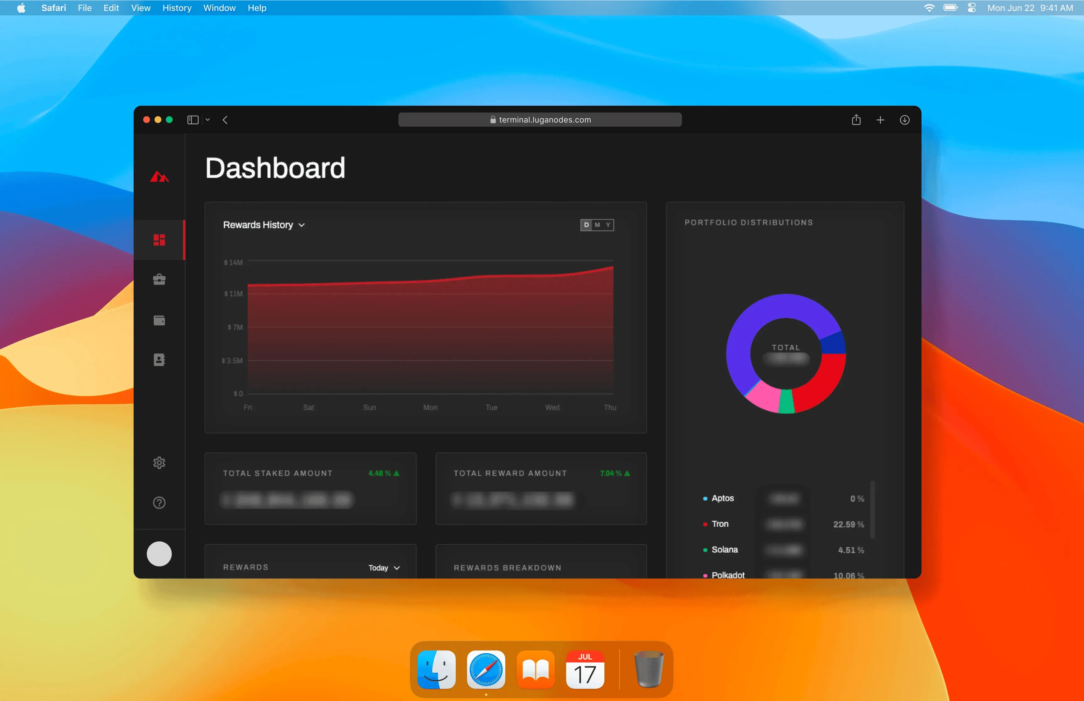Open Control Center in menu bar
This screenshot has width=1084, height=701.
[x=972, y=8]
